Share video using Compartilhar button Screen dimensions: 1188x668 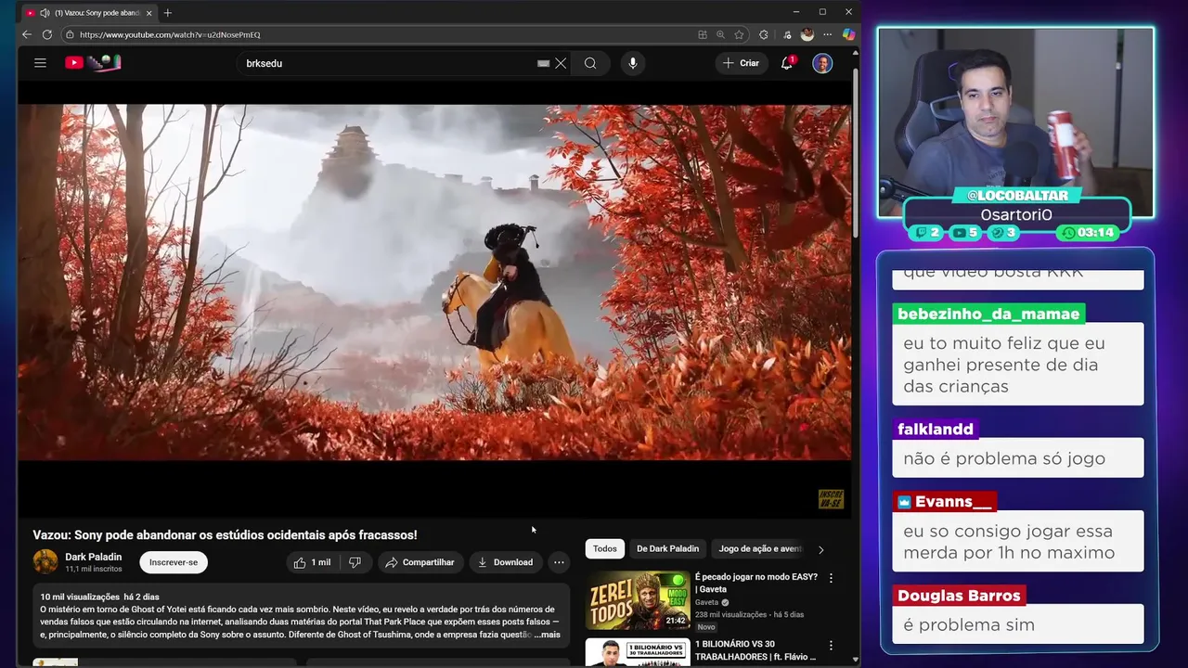click(x=420, y=562)
